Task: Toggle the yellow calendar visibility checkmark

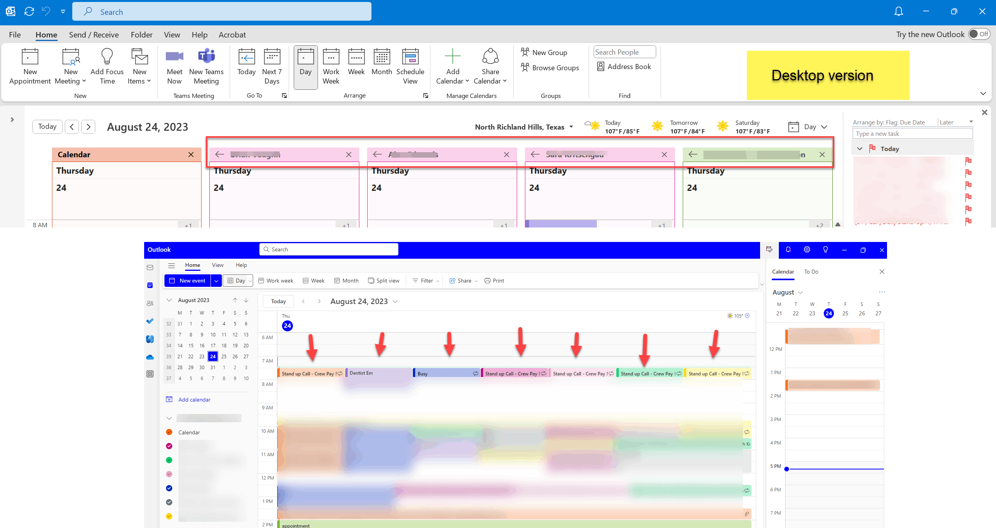Action: [x=169, y=516]
